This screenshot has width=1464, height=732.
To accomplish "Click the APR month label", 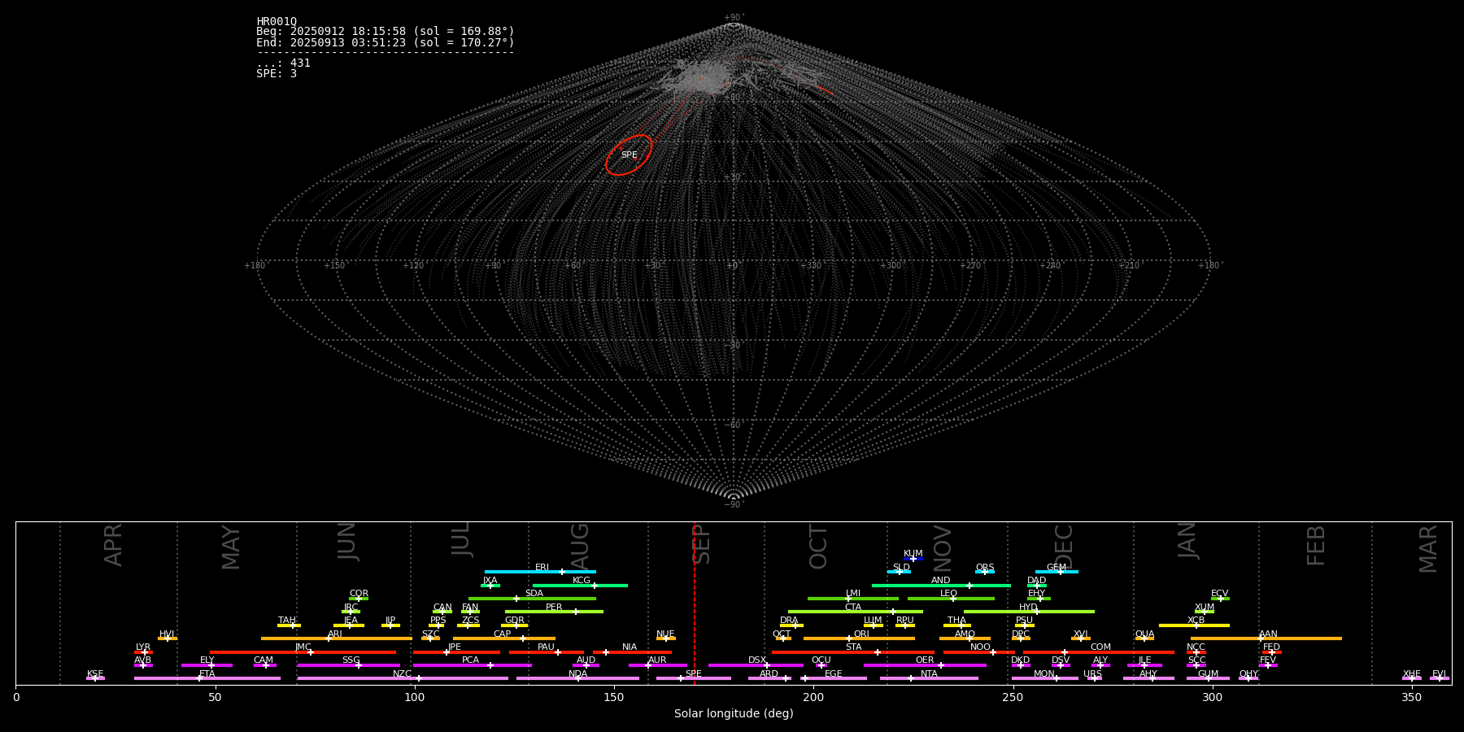I will pos(113,545).
